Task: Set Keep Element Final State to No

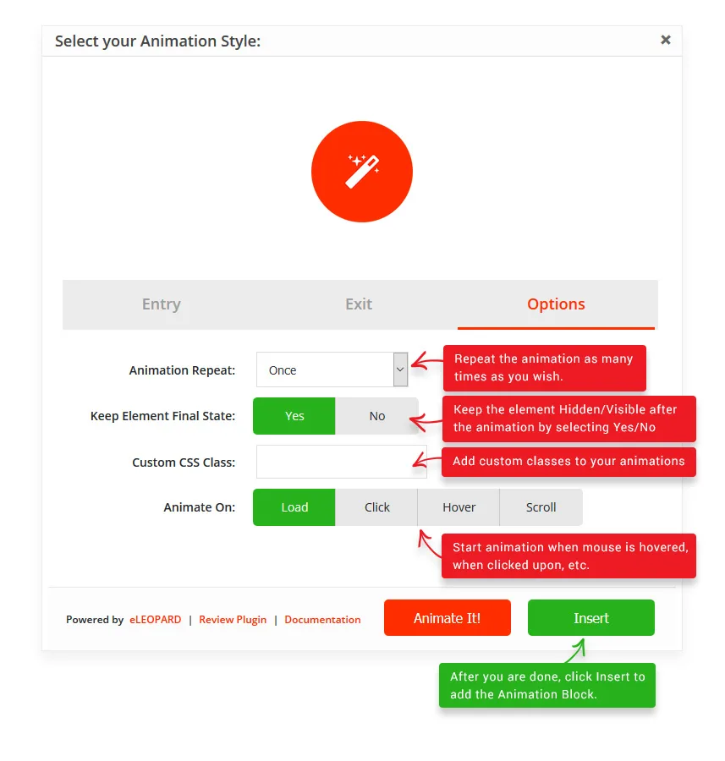Action: click(x=376, y=416)
